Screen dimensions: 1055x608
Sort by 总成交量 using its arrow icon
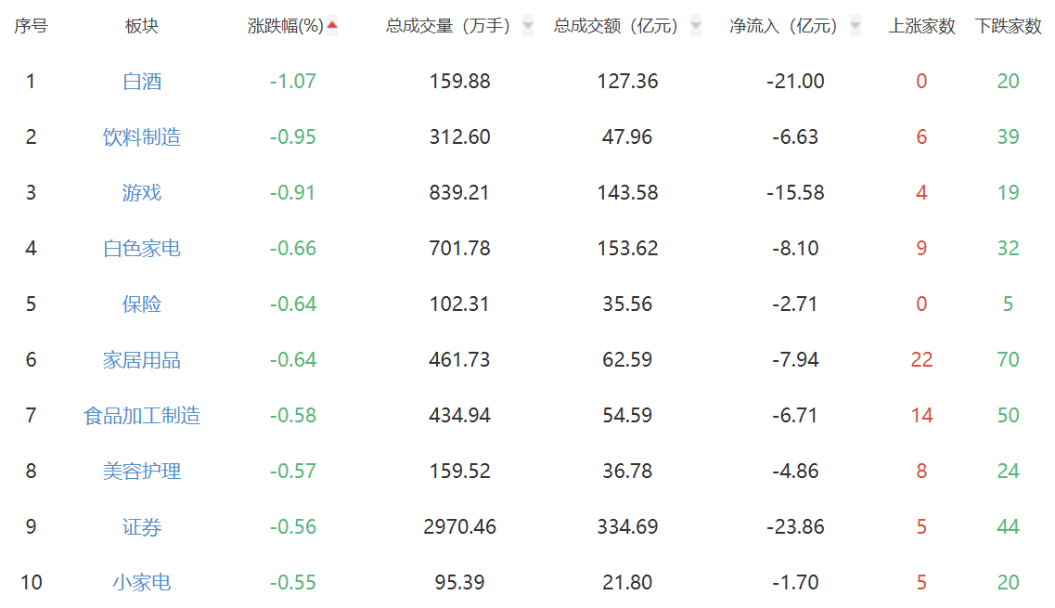pyautogui.click(x=528, y=26)
